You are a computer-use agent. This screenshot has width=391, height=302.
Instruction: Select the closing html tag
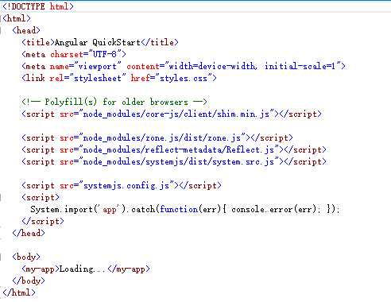(19, 292)
